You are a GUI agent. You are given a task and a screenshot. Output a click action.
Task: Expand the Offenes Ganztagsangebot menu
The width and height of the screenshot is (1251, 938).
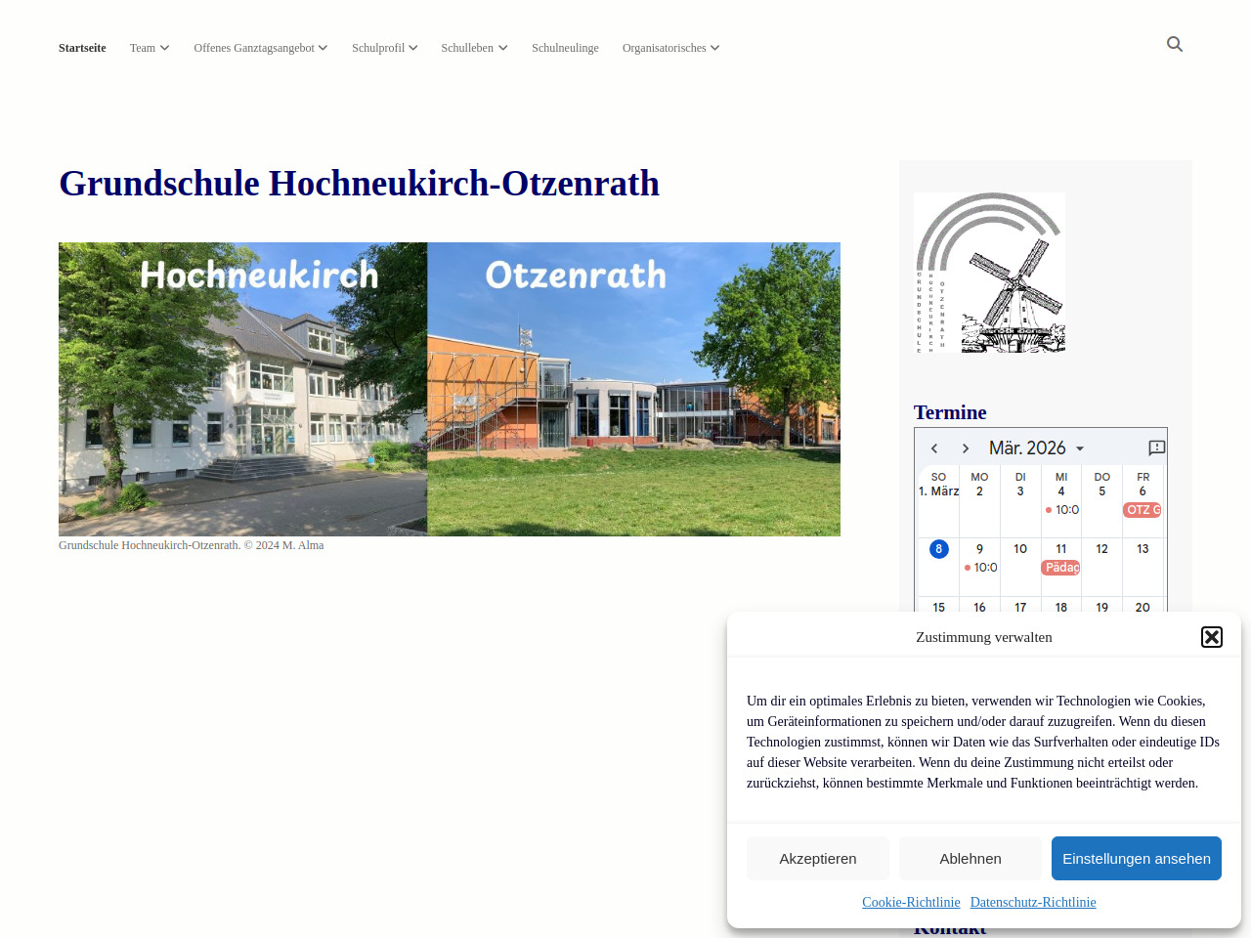(260, 48)
